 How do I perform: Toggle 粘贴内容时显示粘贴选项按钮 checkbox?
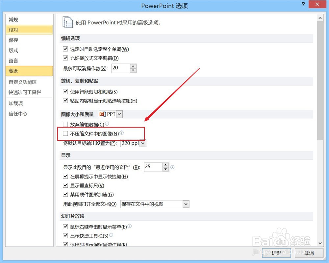[x=65, y=101]
